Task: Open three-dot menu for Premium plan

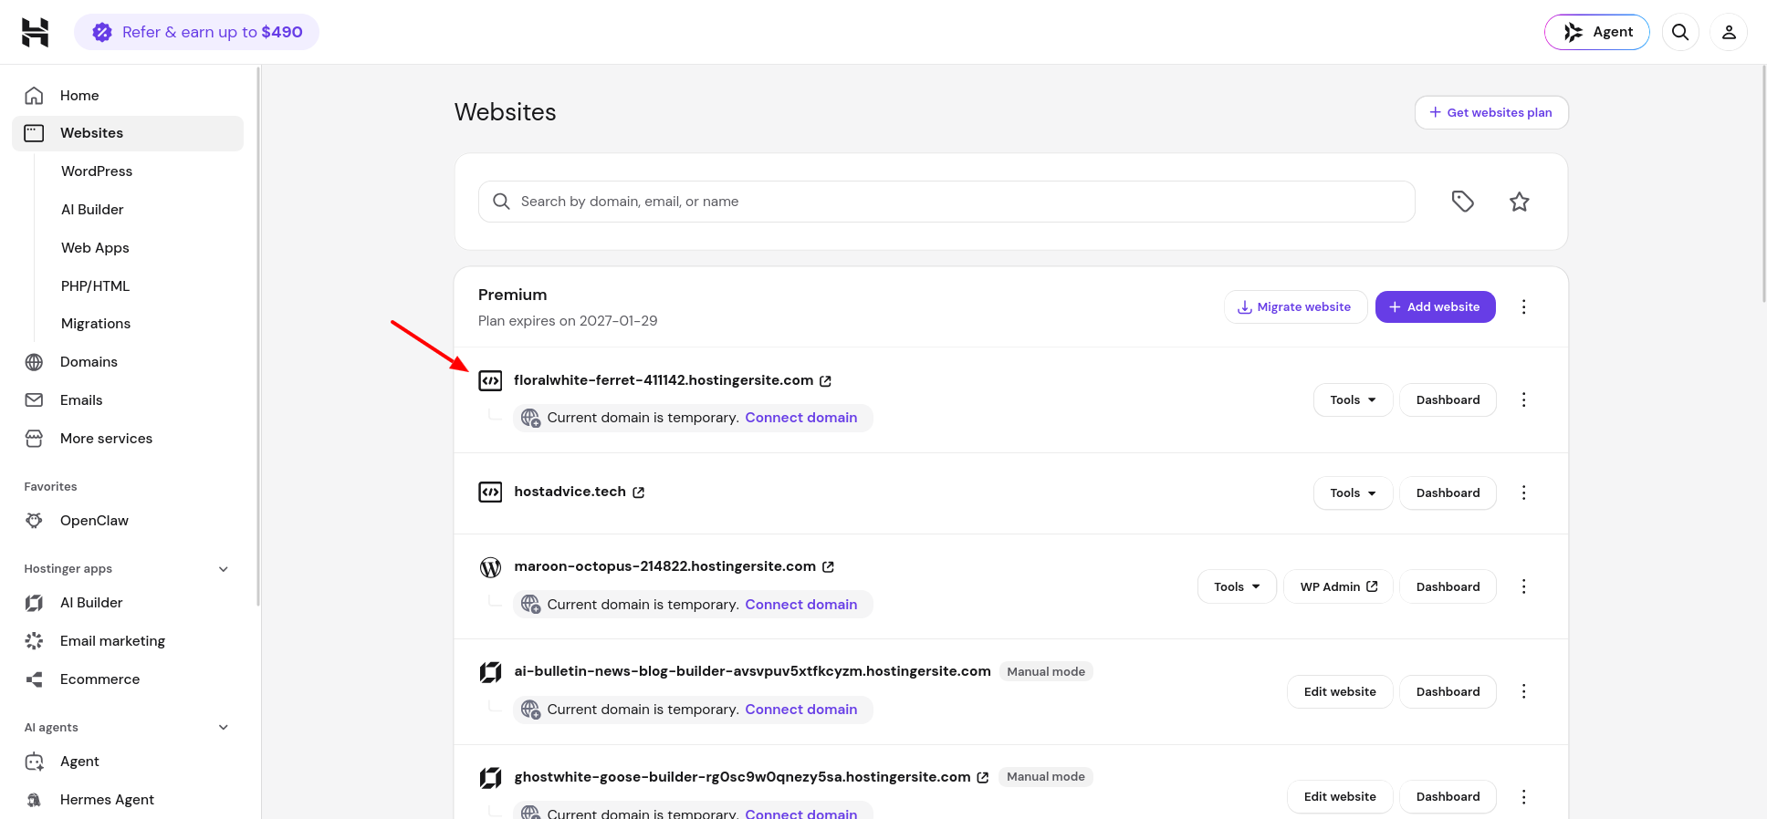Action: click(1523, 306)
